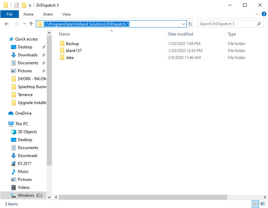The image size is (268, 208).
Task: Click the blank137 folder name
Action: [x=74, y=51]
